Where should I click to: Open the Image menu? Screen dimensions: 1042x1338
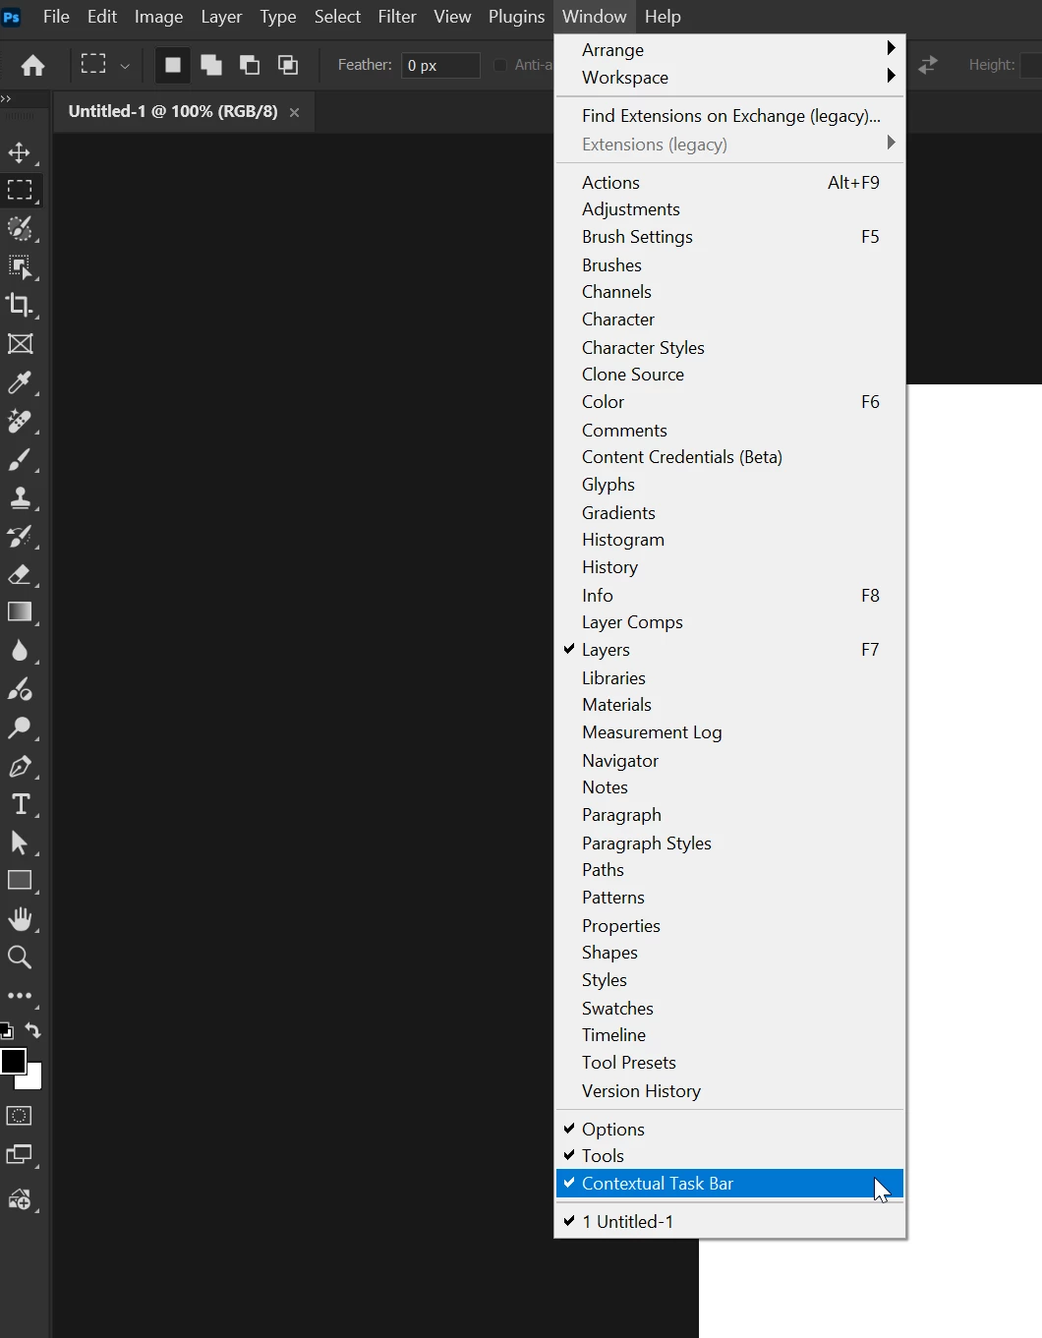(158, 17)
